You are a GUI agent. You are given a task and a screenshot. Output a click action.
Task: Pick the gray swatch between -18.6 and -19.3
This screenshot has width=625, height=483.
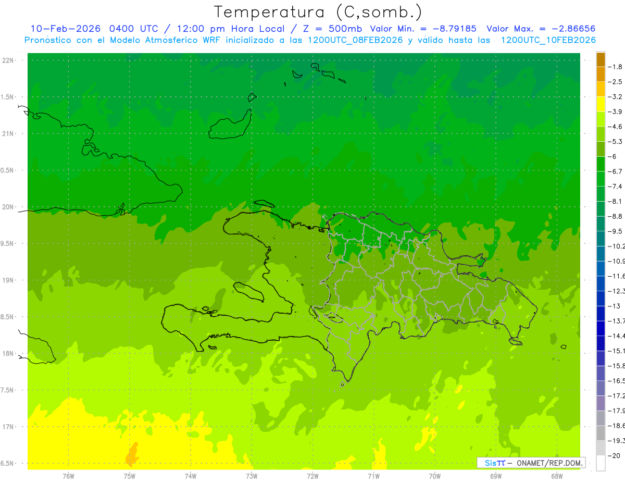[x=601, y=434]
